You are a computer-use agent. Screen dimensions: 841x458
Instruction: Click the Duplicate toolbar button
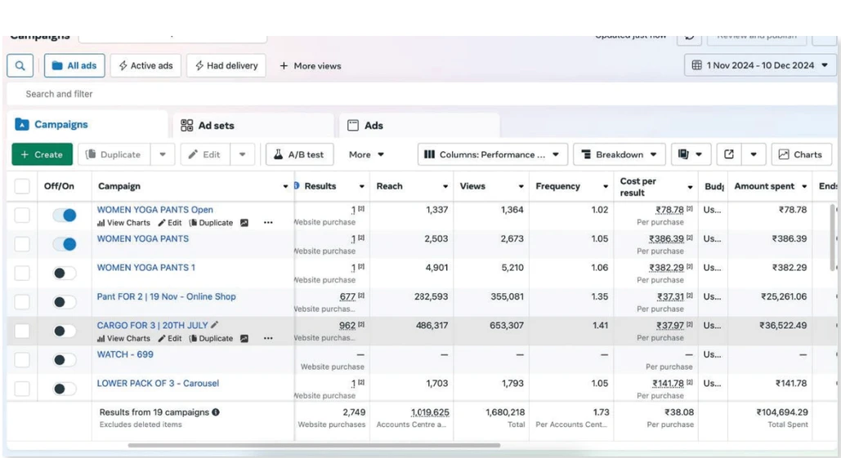(x=114, y=154)
